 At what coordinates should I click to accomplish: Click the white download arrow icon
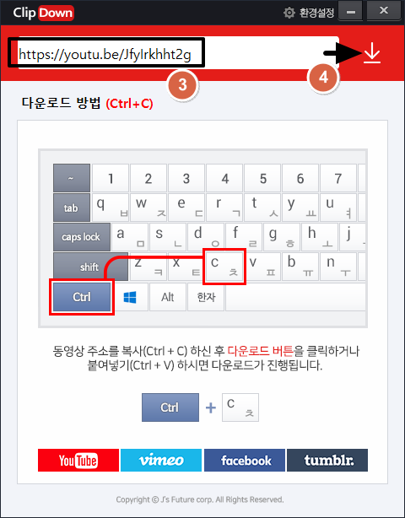tap(372, 53)
